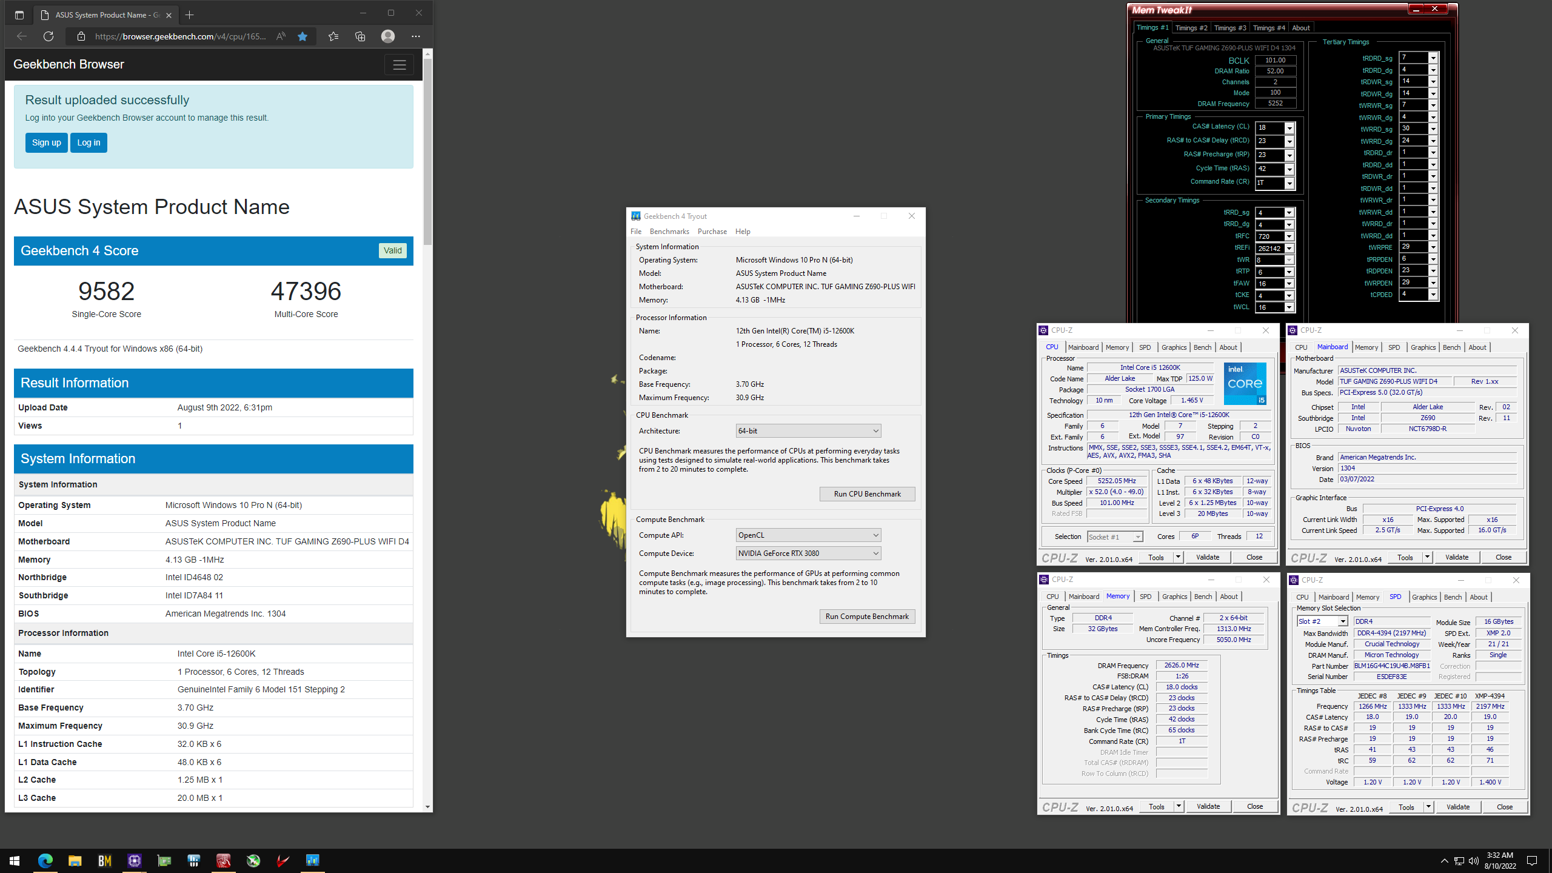The height and width of the screenshot is (873, 1552).
Task: View site information lock icon
Action: pos(81,36)
